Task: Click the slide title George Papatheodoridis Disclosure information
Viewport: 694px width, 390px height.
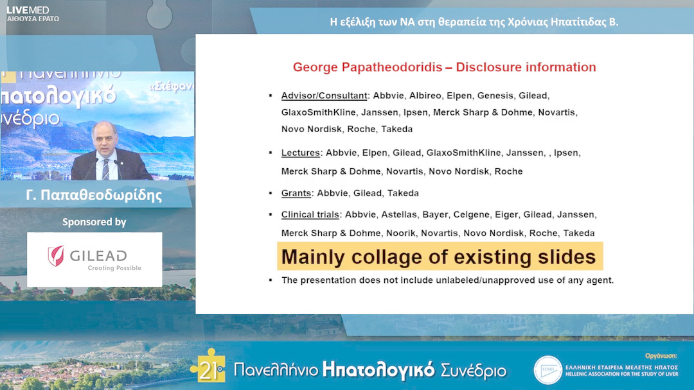Action: pyautogui.click(x=445, y=67)
